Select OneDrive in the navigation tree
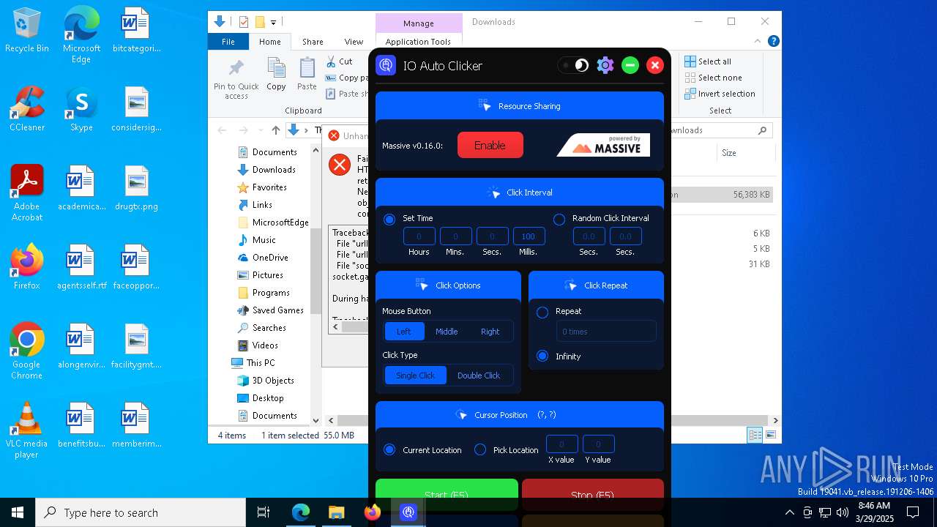Image resolution: width=937 pixels, height=527 pixels. [x=270, y=258]
